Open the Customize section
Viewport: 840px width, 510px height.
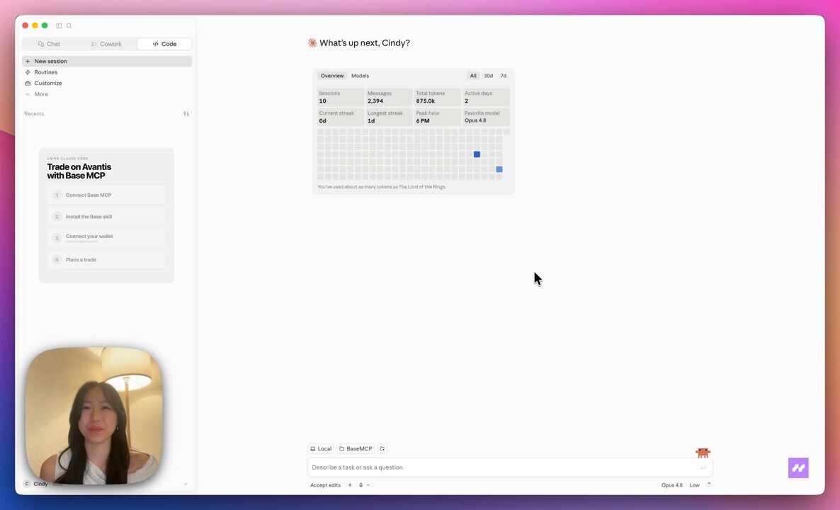107,83
